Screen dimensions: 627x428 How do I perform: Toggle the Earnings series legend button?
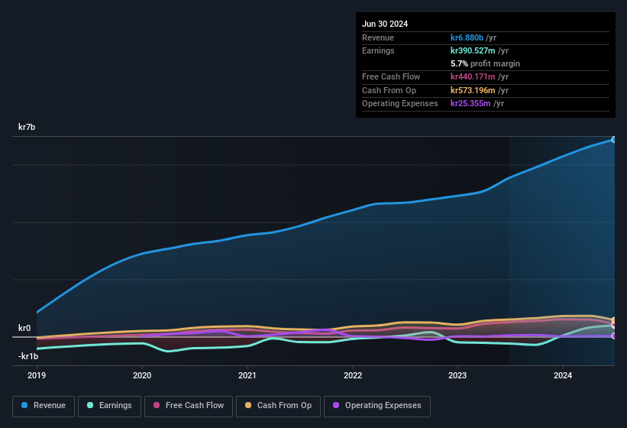[109, 406]
